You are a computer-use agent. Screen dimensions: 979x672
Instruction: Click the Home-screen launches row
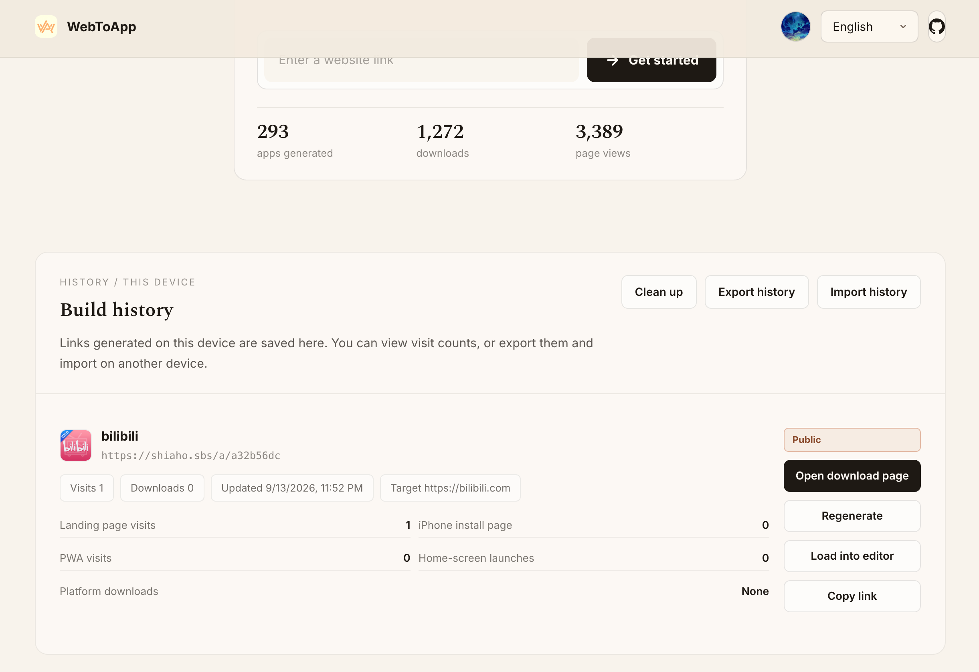pyautogui.click(x=594, y=558)
